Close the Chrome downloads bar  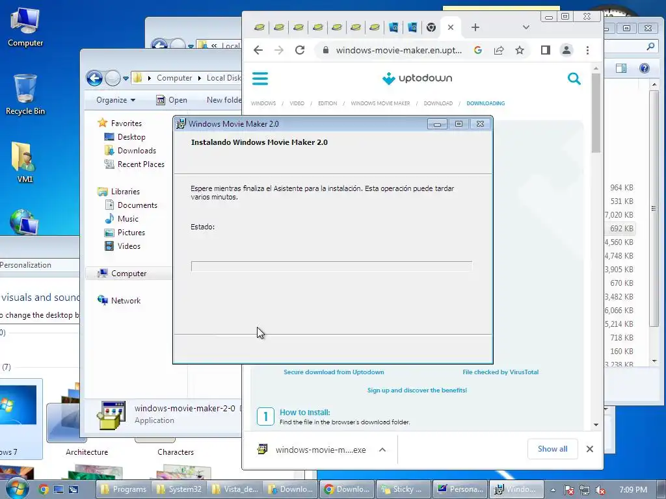pos(589,449)
